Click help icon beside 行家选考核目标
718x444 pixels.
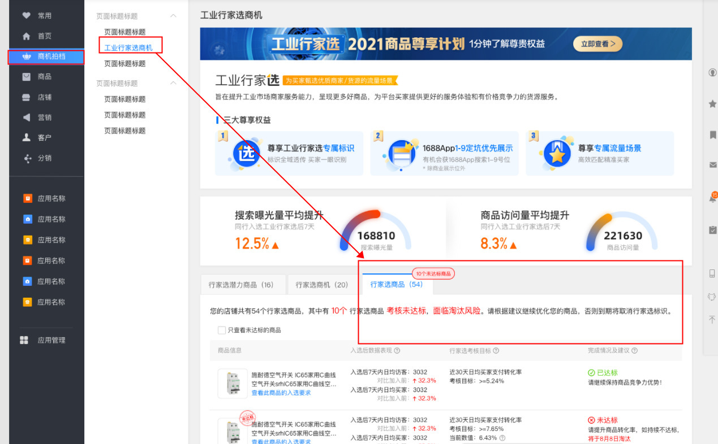[496, 351]
